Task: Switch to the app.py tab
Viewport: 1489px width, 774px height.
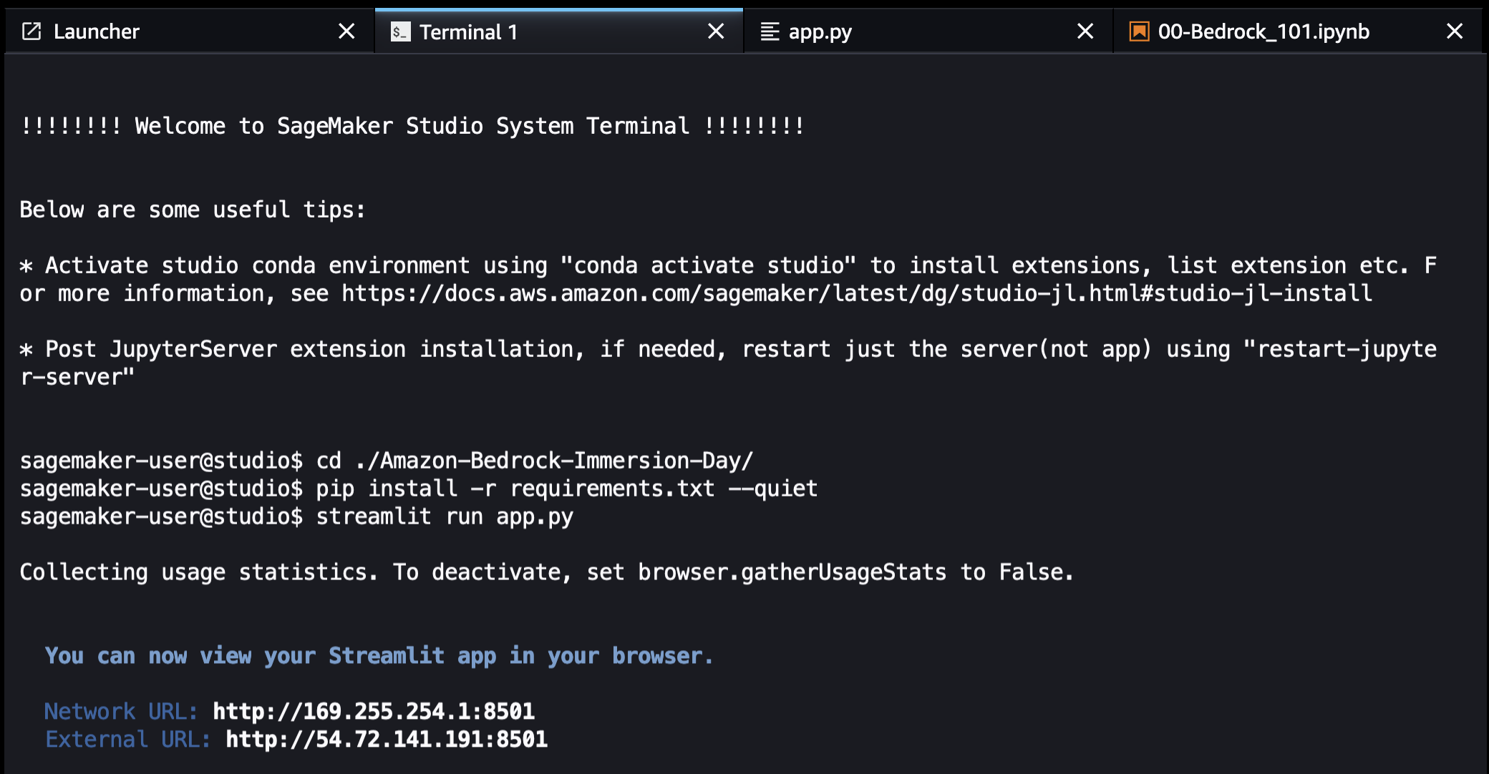Action: coord(820,31)
